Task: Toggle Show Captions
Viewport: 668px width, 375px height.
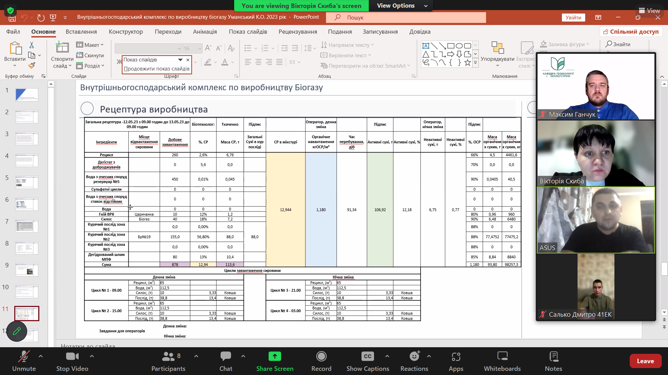Action: coord(367,356)
